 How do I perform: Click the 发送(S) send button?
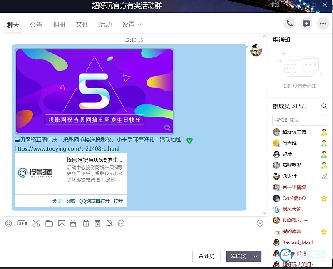239,256
